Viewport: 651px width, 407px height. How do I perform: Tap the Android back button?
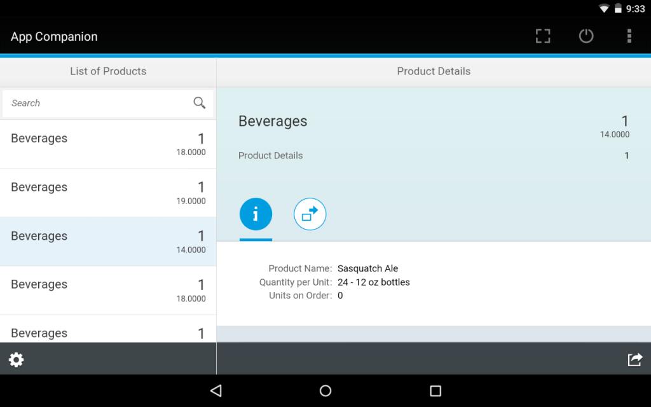tap(216, 391)
